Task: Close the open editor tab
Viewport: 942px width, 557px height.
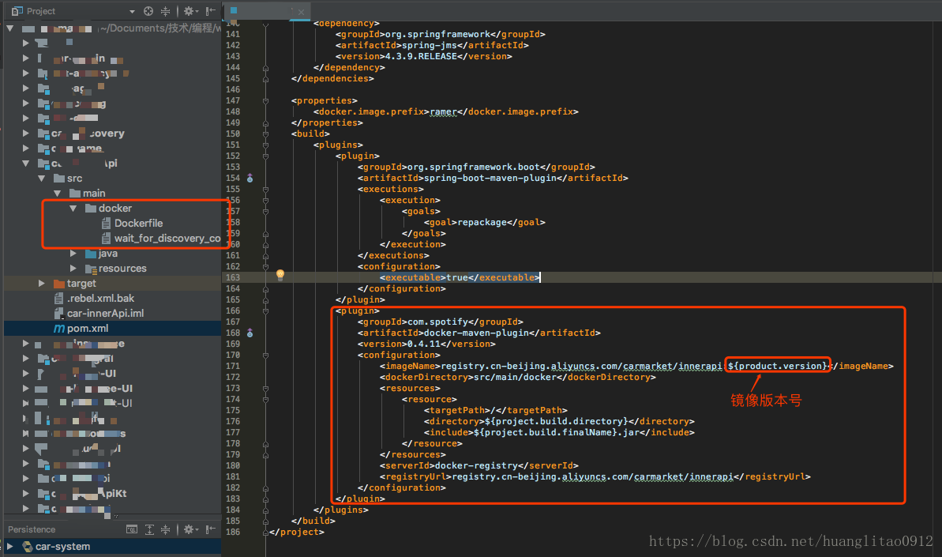Action: (301, 11)
